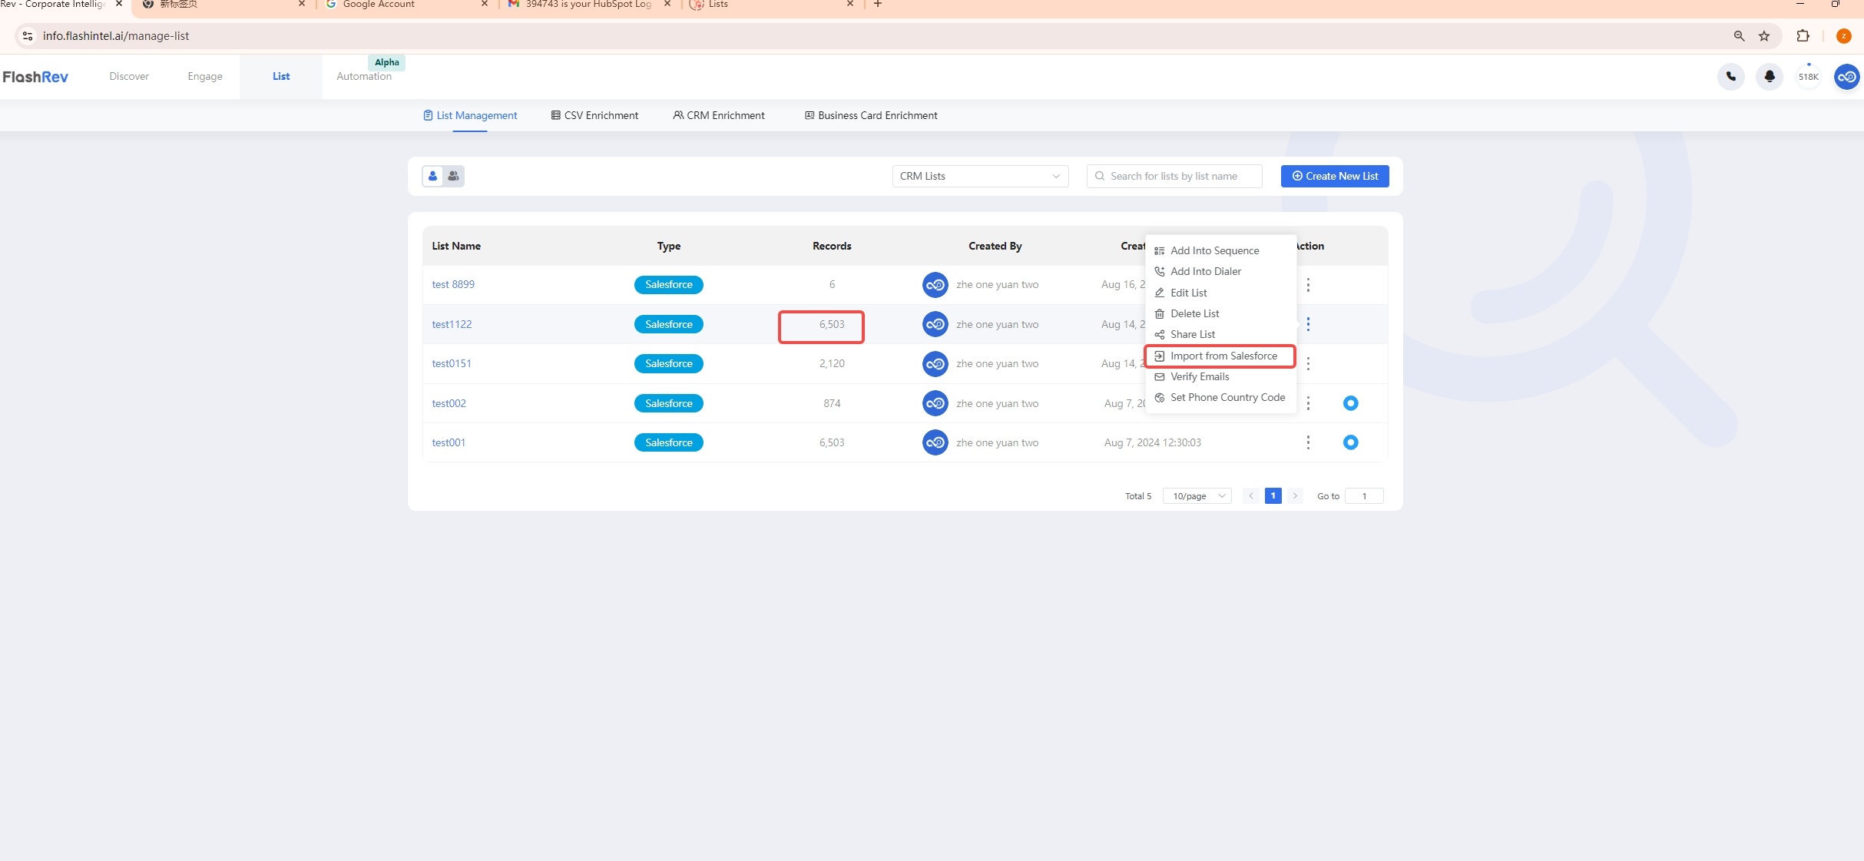
Task: Bookmark this page with the star icon
Action: [x=1764, y=36]
